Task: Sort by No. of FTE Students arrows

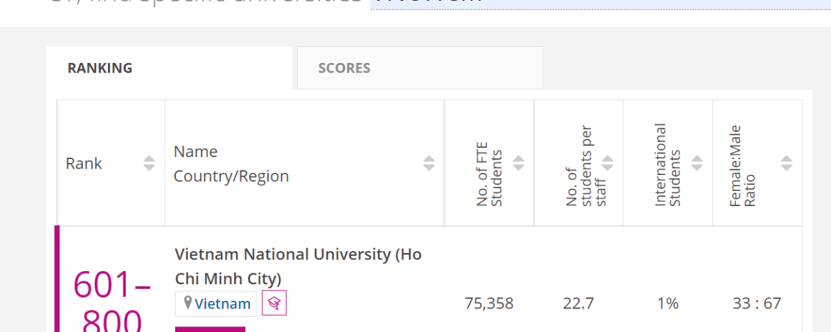Action: tap(518, 163)
